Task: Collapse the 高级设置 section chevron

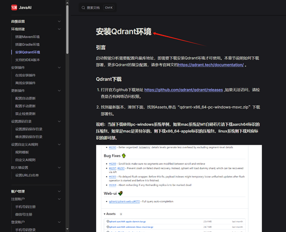Action: click(59, 22)
